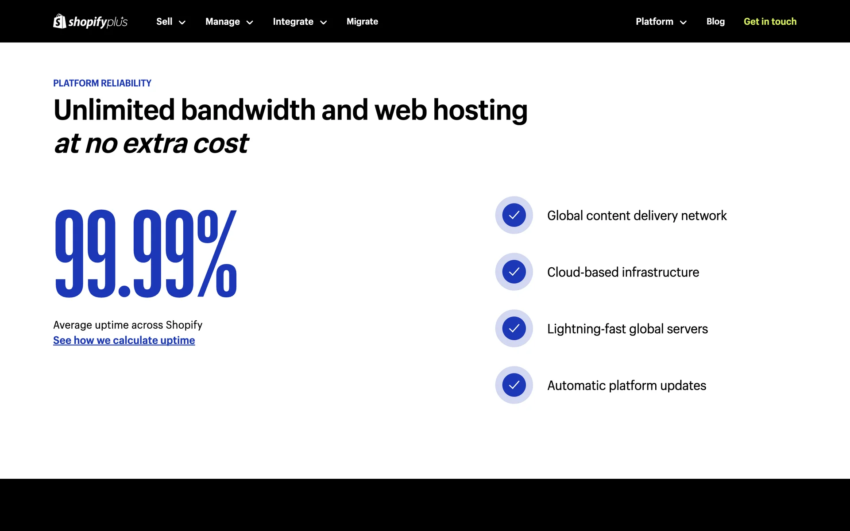Viewport: 850px width, 531px height.
Task: Click the Sell menu label
Action: tap(164, 22)
